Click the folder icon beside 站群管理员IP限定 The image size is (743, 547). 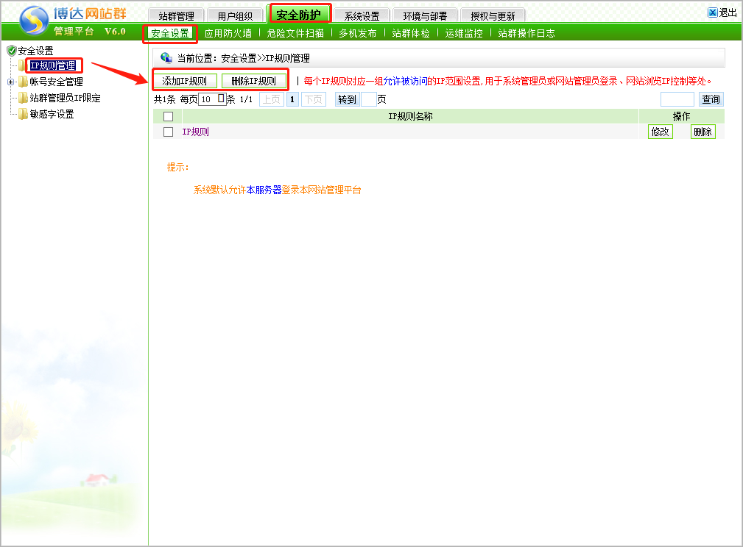pyautogui.click(x=24, y=99)
